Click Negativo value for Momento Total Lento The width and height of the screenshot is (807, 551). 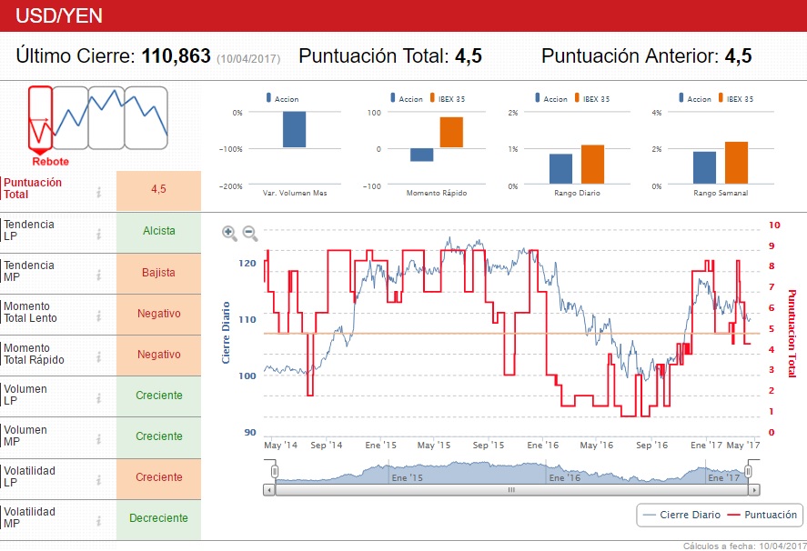pyautogui.click(x=158, y=315)
